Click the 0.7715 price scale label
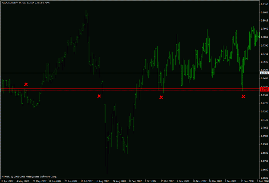This screenshot has height=183, width=269. coord(264,54)
